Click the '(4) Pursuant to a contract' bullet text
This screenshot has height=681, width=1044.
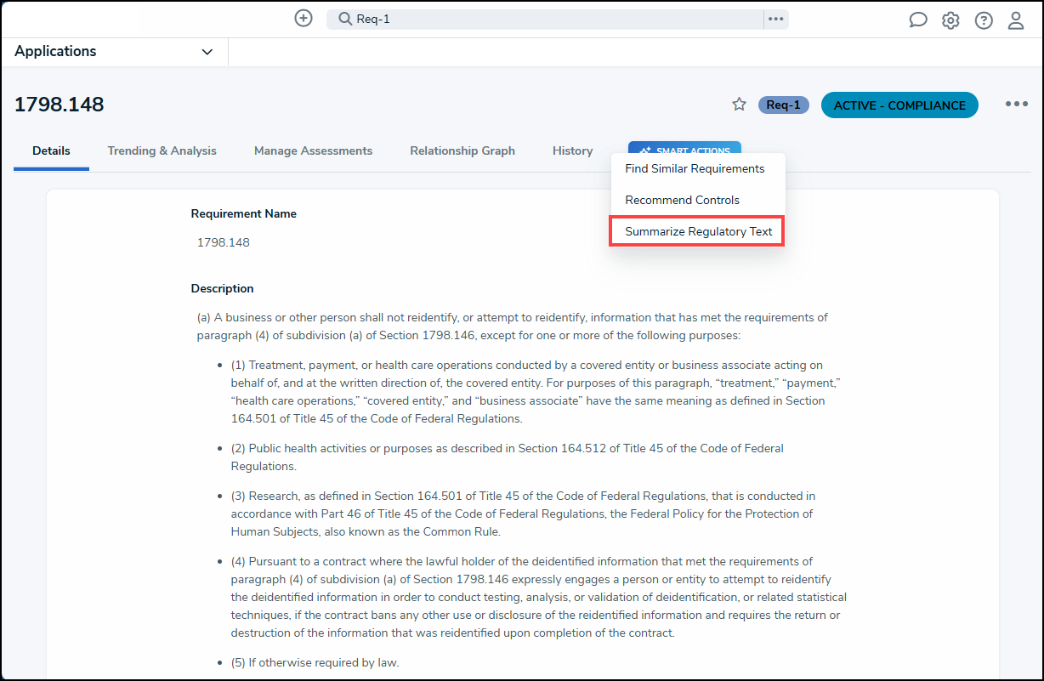coord(539,597)
